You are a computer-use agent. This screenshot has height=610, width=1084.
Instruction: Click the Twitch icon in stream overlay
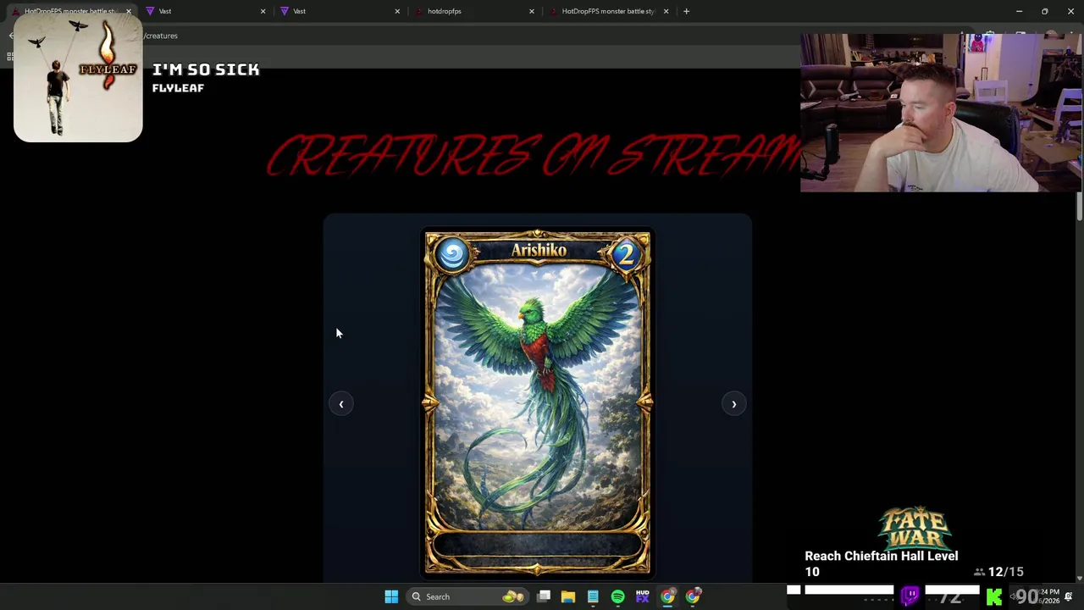coord(910,596)
